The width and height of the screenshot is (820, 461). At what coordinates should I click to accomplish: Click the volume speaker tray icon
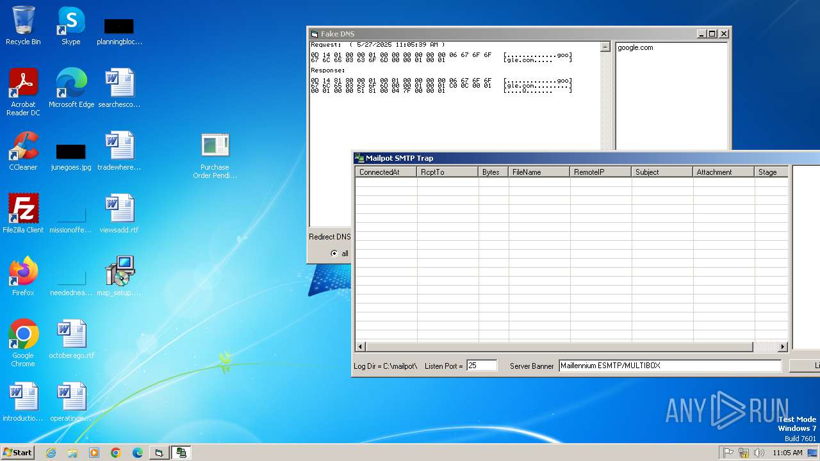pos(759,453)
